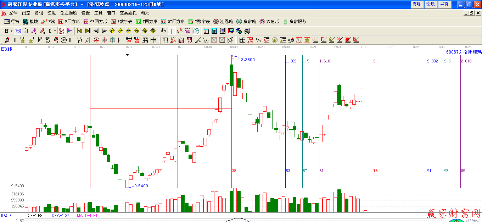The height and width of the screenshot is (222, 482).
Task: Click the 论坛 forum button
Action: [x=431, y=4]
